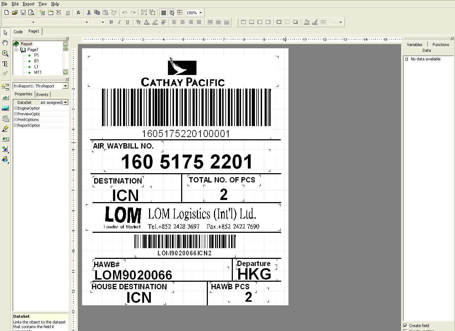
Task: Open the font settings icon
Action: [138, 22]
